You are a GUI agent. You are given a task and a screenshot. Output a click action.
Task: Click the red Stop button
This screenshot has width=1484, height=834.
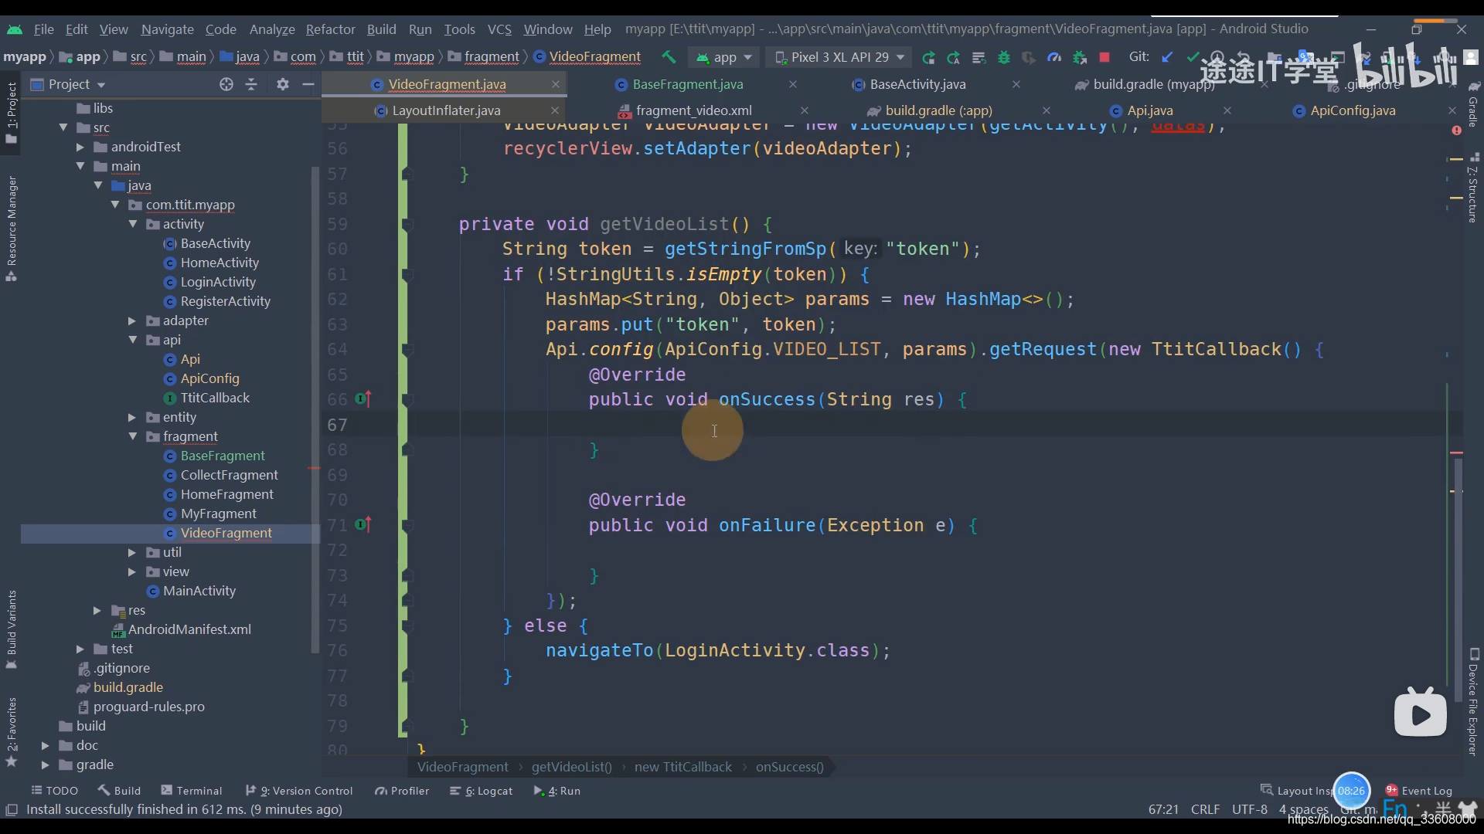pyautogui.click(x=1104, y=57)
